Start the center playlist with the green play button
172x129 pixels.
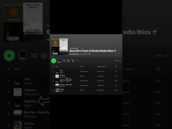[53, 61]
